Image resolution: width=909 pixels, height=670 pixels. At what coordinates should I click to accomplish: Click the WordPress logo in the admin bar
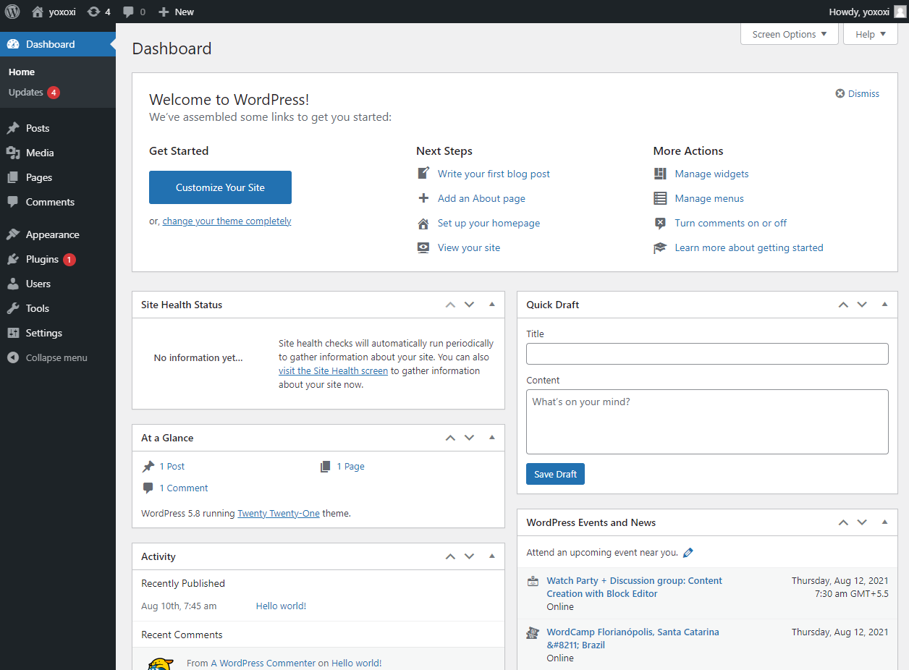coord(12,12)
